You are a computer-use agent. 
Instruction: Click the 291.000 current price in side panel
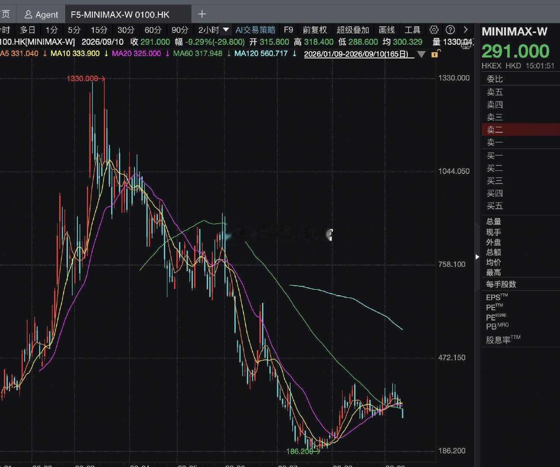(515, 51)
